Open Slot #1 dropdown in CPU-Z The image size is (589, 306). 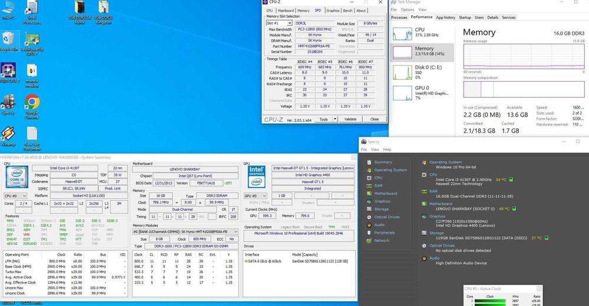point(279,23)
